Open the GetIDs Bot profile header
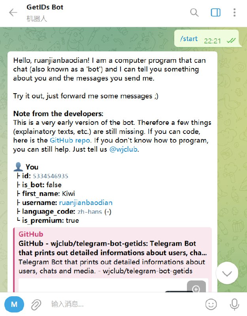 (x=45, y=13)
